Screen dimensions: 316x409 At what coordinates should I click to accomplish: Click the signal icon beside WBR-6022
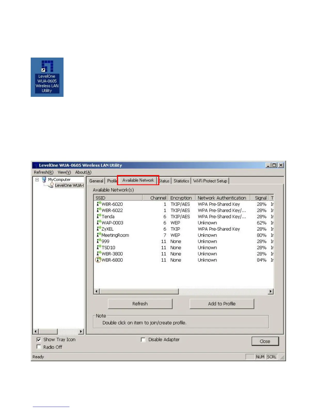[99, 210]
